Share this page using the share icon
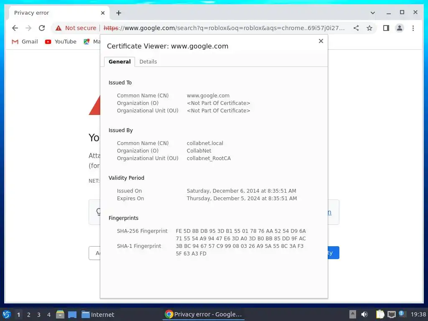 356,28
